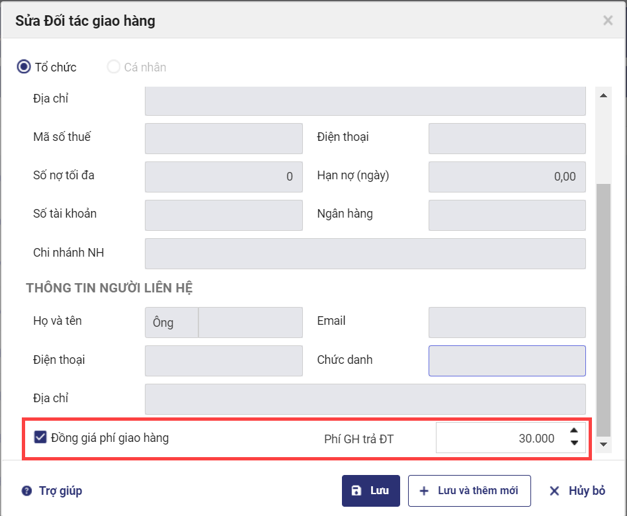Select the Cá nhân radio button
This screenshot has height=516, width=627.
click(x=114, y=67)
